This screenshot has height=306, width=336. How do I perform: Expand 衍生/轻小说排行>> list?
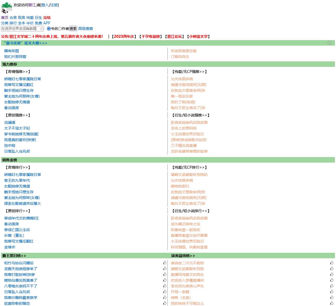tap(190, 211)
